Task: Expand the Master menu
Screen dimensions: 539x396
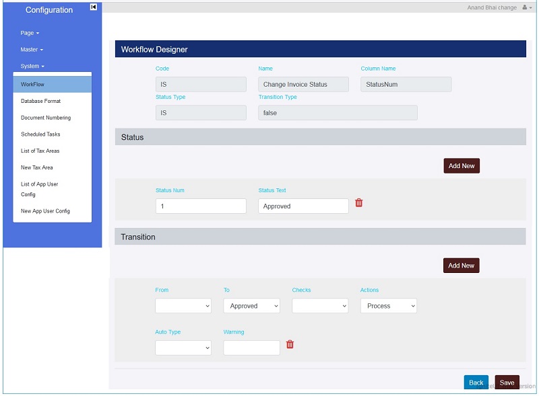Action: (32, 50)
